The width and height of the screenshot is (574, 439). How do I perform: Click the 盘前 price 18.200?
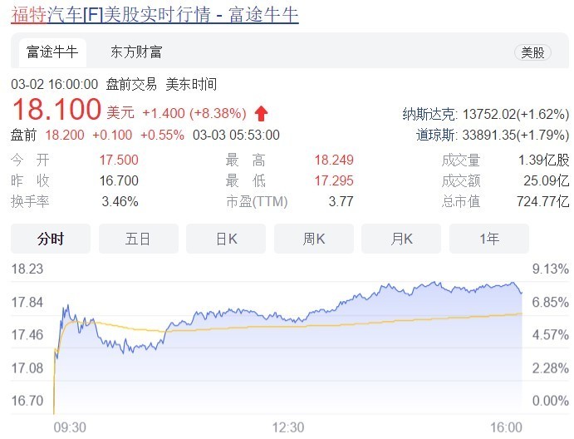[x=65, y=135]
